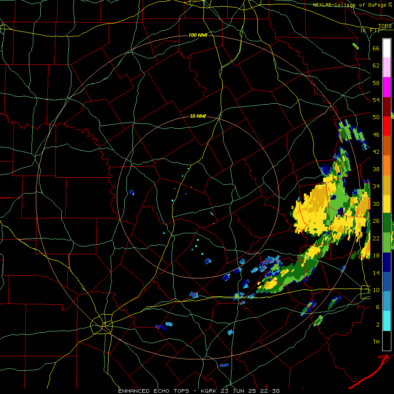Click the ENHANCED ECHO TOPS caption text
The image size is (394, 394).
pyautogui.click(x=154, y=391)
